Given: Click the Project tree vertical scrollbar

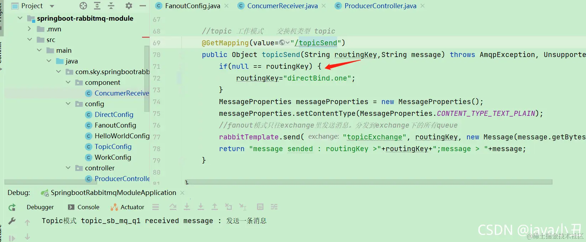Looking at the screenshot, I should click(147, 78).
